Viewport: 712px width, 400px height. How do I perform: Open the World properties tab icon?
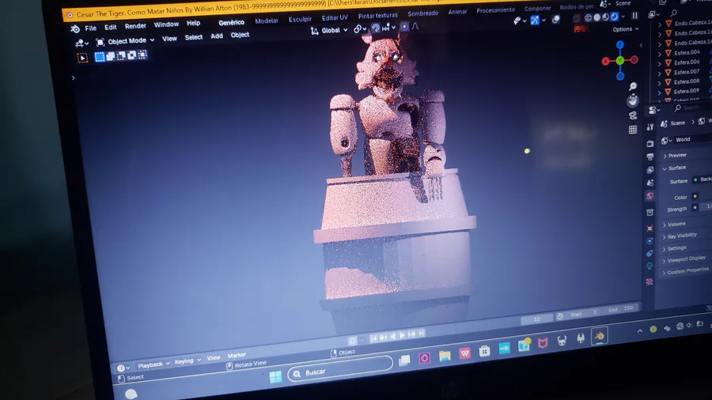click(650, 196)
